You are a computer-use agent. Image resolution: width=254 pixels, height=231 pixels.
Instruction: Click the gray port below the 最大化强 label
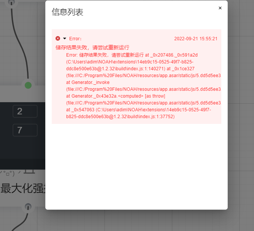pos(28,207)
